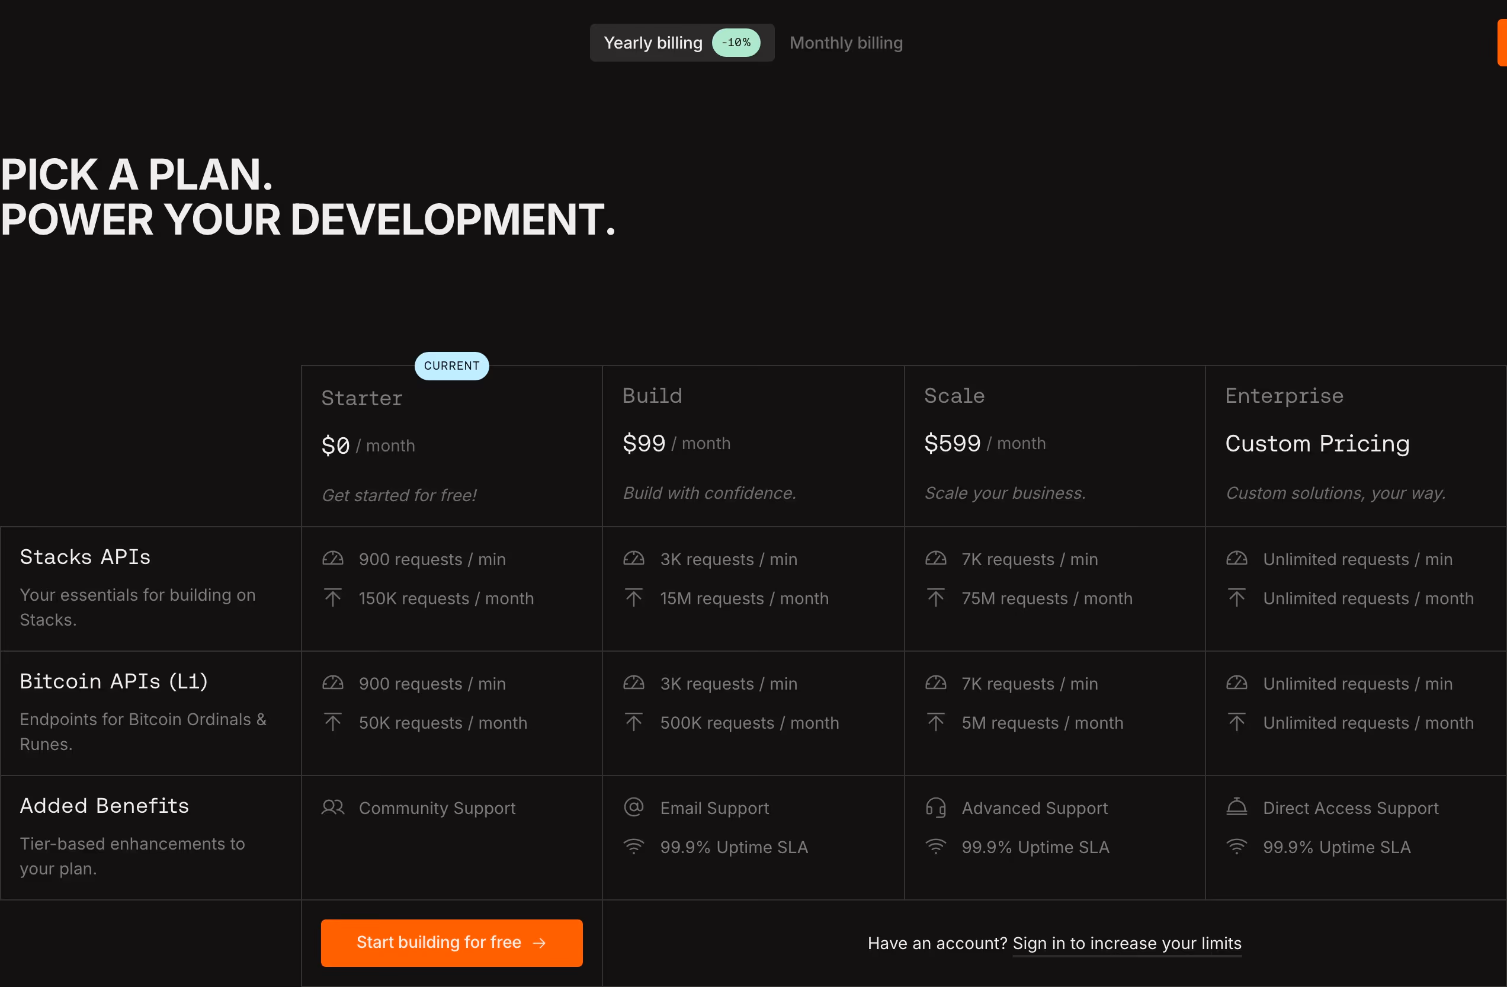Image resolution: width=1507 pixels, height=987 pixels.
Task: Switch to Monthly billing
Action: pos(845,43)
